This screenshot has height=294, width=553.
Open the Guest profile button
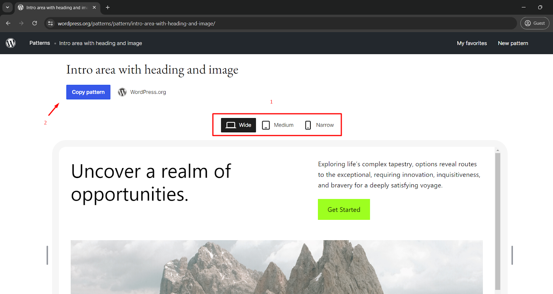534,23
